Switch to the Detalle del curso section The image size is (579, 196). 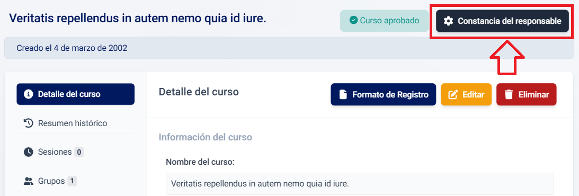76,94
